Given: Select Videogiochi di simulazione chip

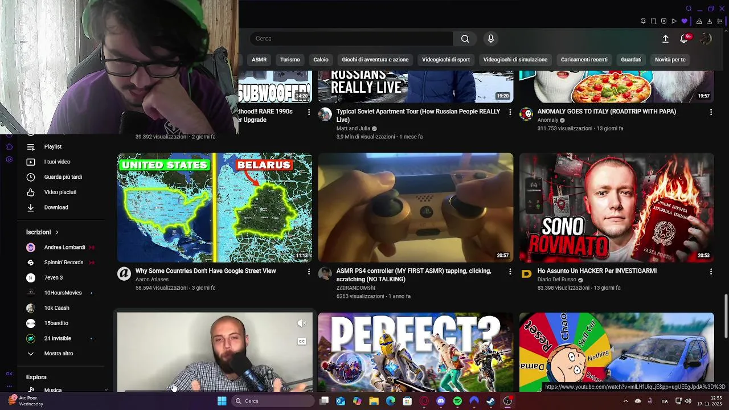Looking at the screenshot, I should pos(515,59).
